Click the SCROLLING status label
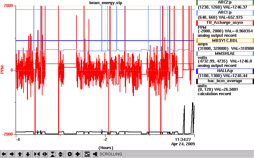Image resolution: width=254 pixels, height=158 pixels. 110,154
